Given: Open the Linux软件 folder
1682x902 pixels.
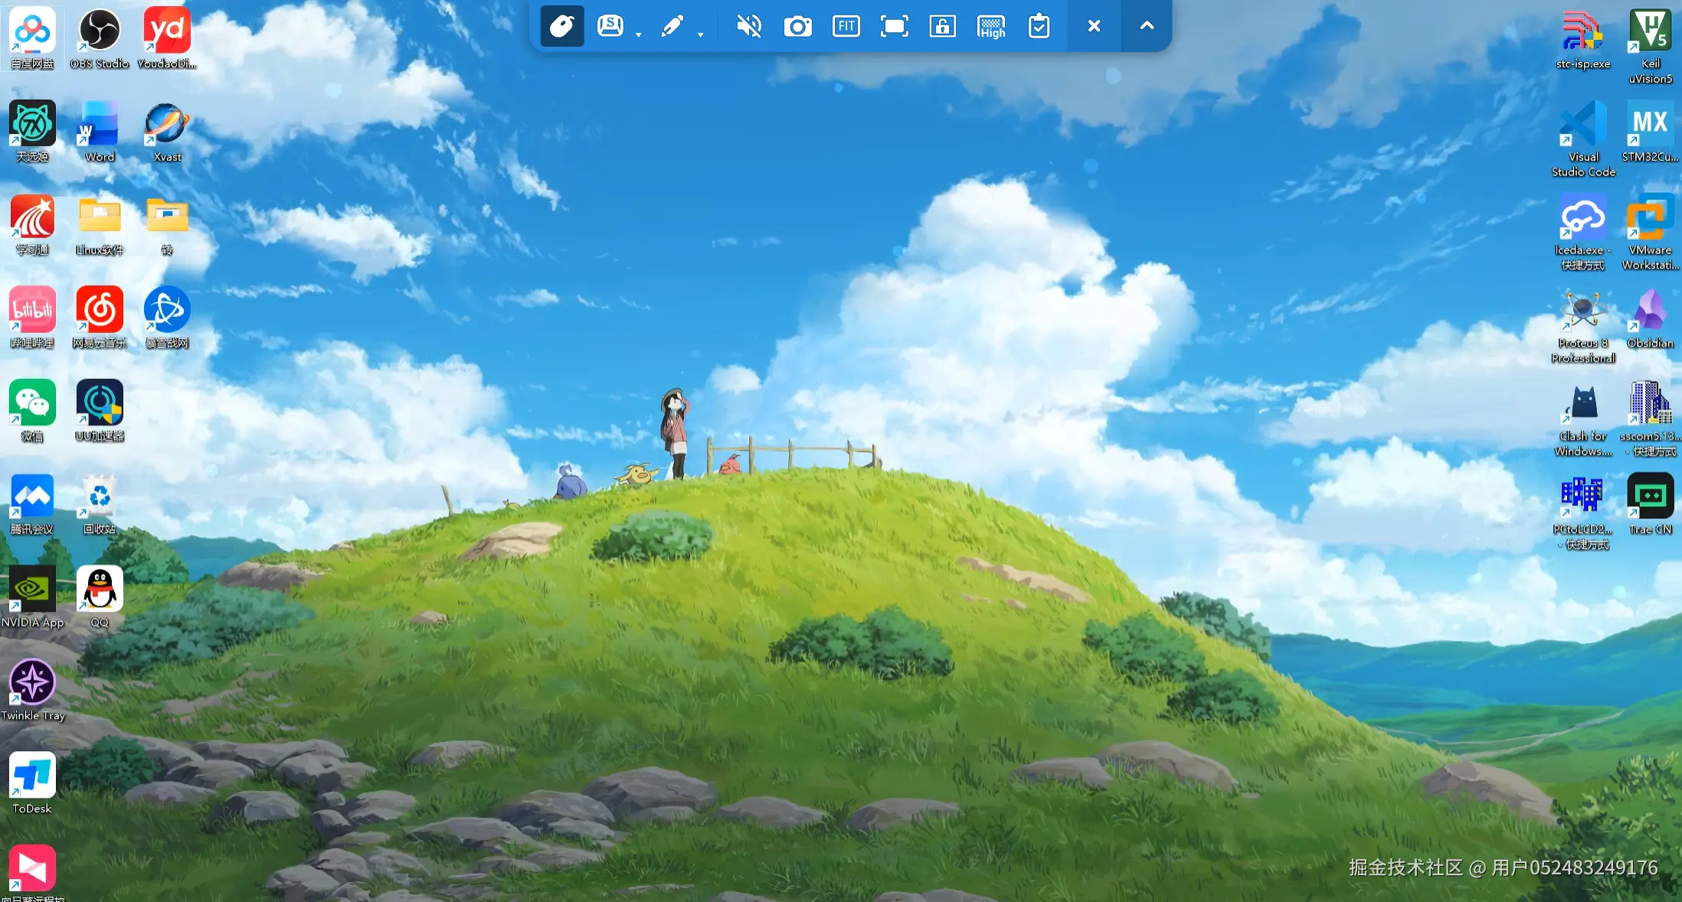Looking at the screenshot, I should coord(100,217).
